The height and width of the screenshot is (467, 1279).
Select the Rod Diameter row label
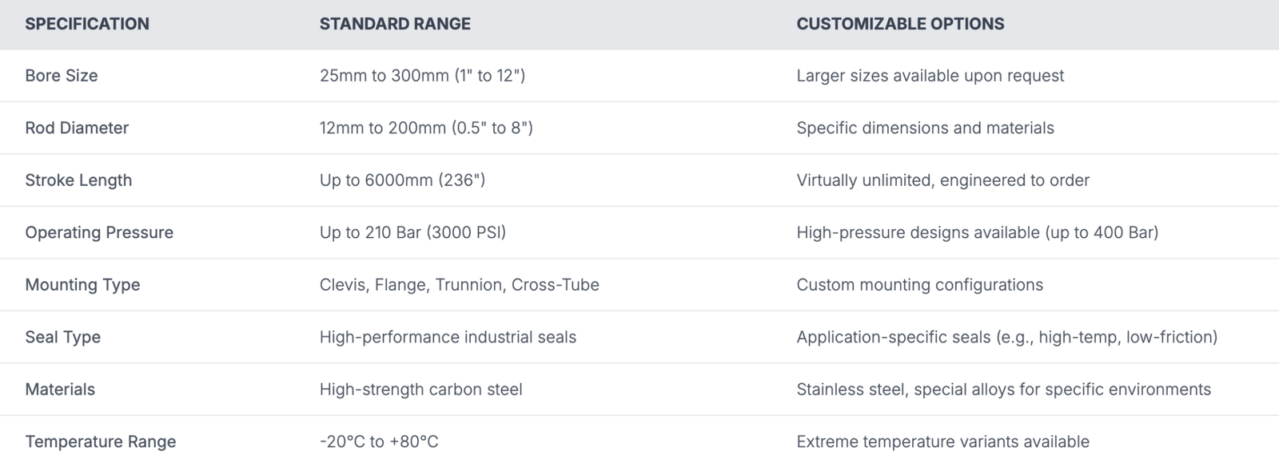click(77, 128)
